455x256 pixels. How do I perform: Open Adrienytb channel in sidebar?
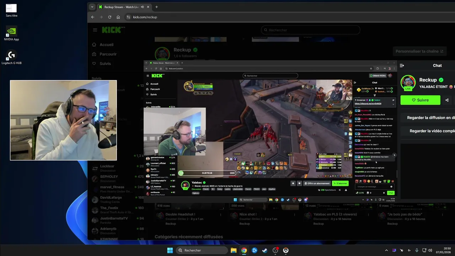[118, 231]
